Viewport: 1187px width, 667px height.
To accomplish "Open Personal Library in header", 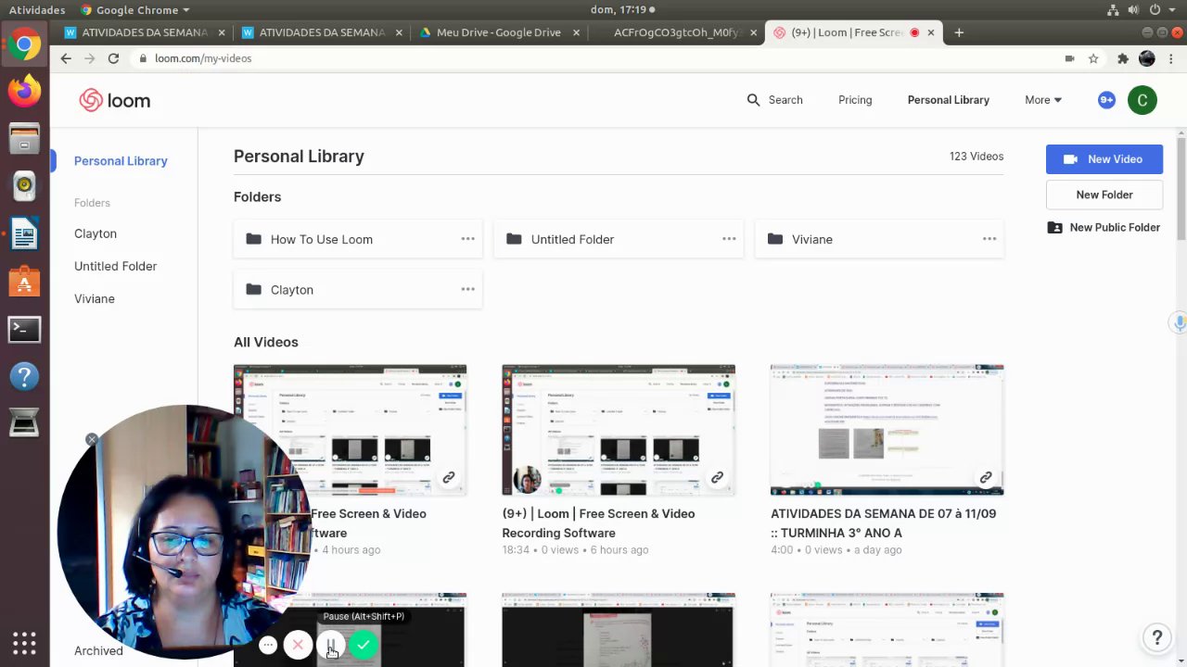I will click(949, 100).
